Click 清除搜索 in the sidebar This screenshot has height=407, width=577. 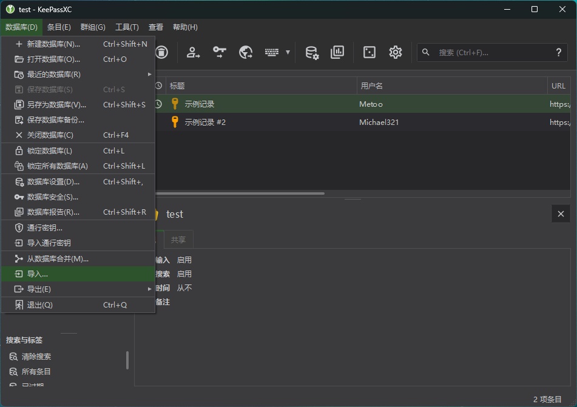[36, 357]
